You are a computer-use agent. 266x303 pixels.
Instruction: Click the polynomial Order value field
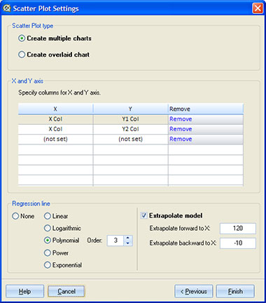coord(115,241)
